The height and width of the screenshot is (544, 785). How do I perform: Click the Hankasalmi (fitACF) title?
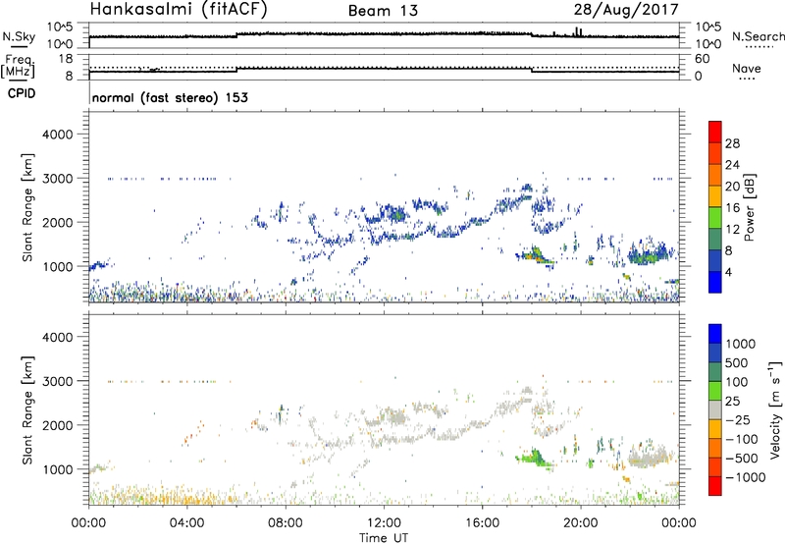coord(179,10)
